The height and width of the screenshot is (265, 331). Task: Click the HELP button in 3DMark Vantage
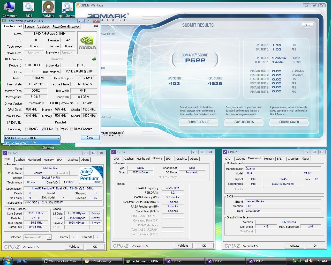(x=307, y=25)
